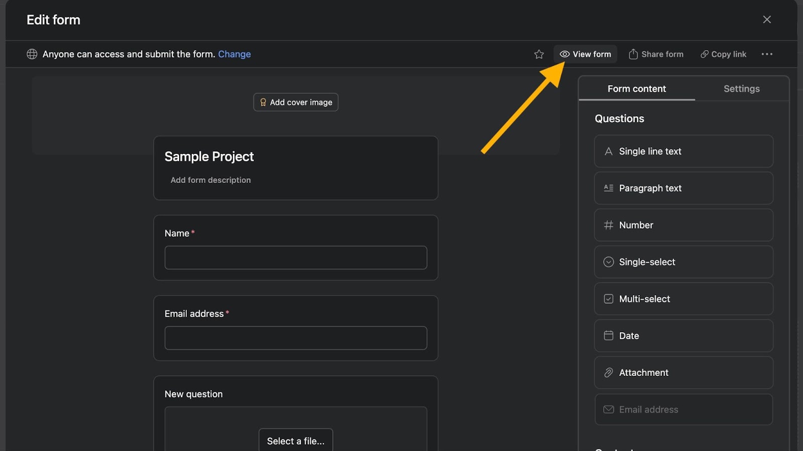This screenshot has width=803, height=451.
Task: Click the Email address input field
Action: (296, 338)
